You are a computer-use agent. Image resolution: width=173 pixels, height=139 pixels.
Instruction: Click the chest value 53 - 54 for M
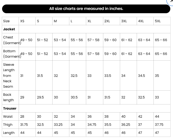point(60,40)
